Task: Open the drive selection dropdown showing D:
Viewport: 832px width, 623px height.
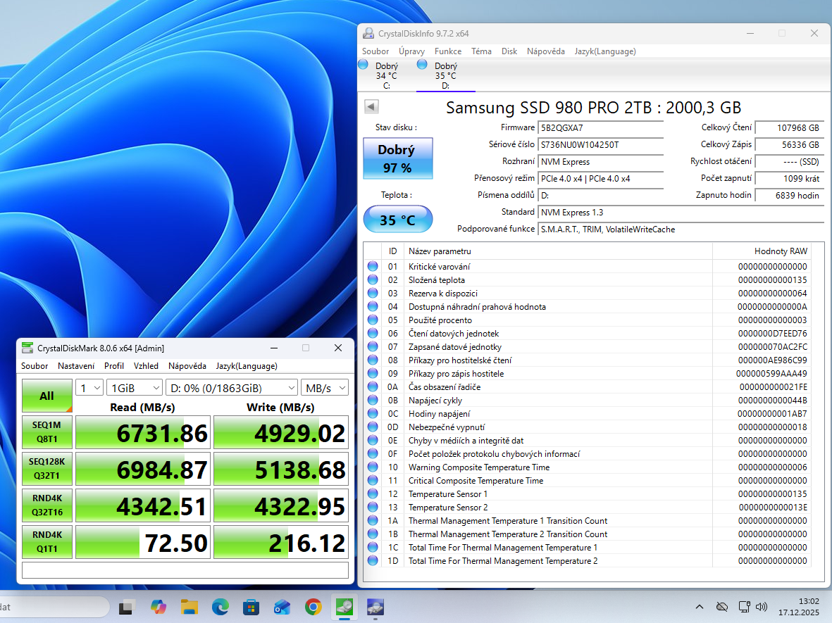Action: 231,387
